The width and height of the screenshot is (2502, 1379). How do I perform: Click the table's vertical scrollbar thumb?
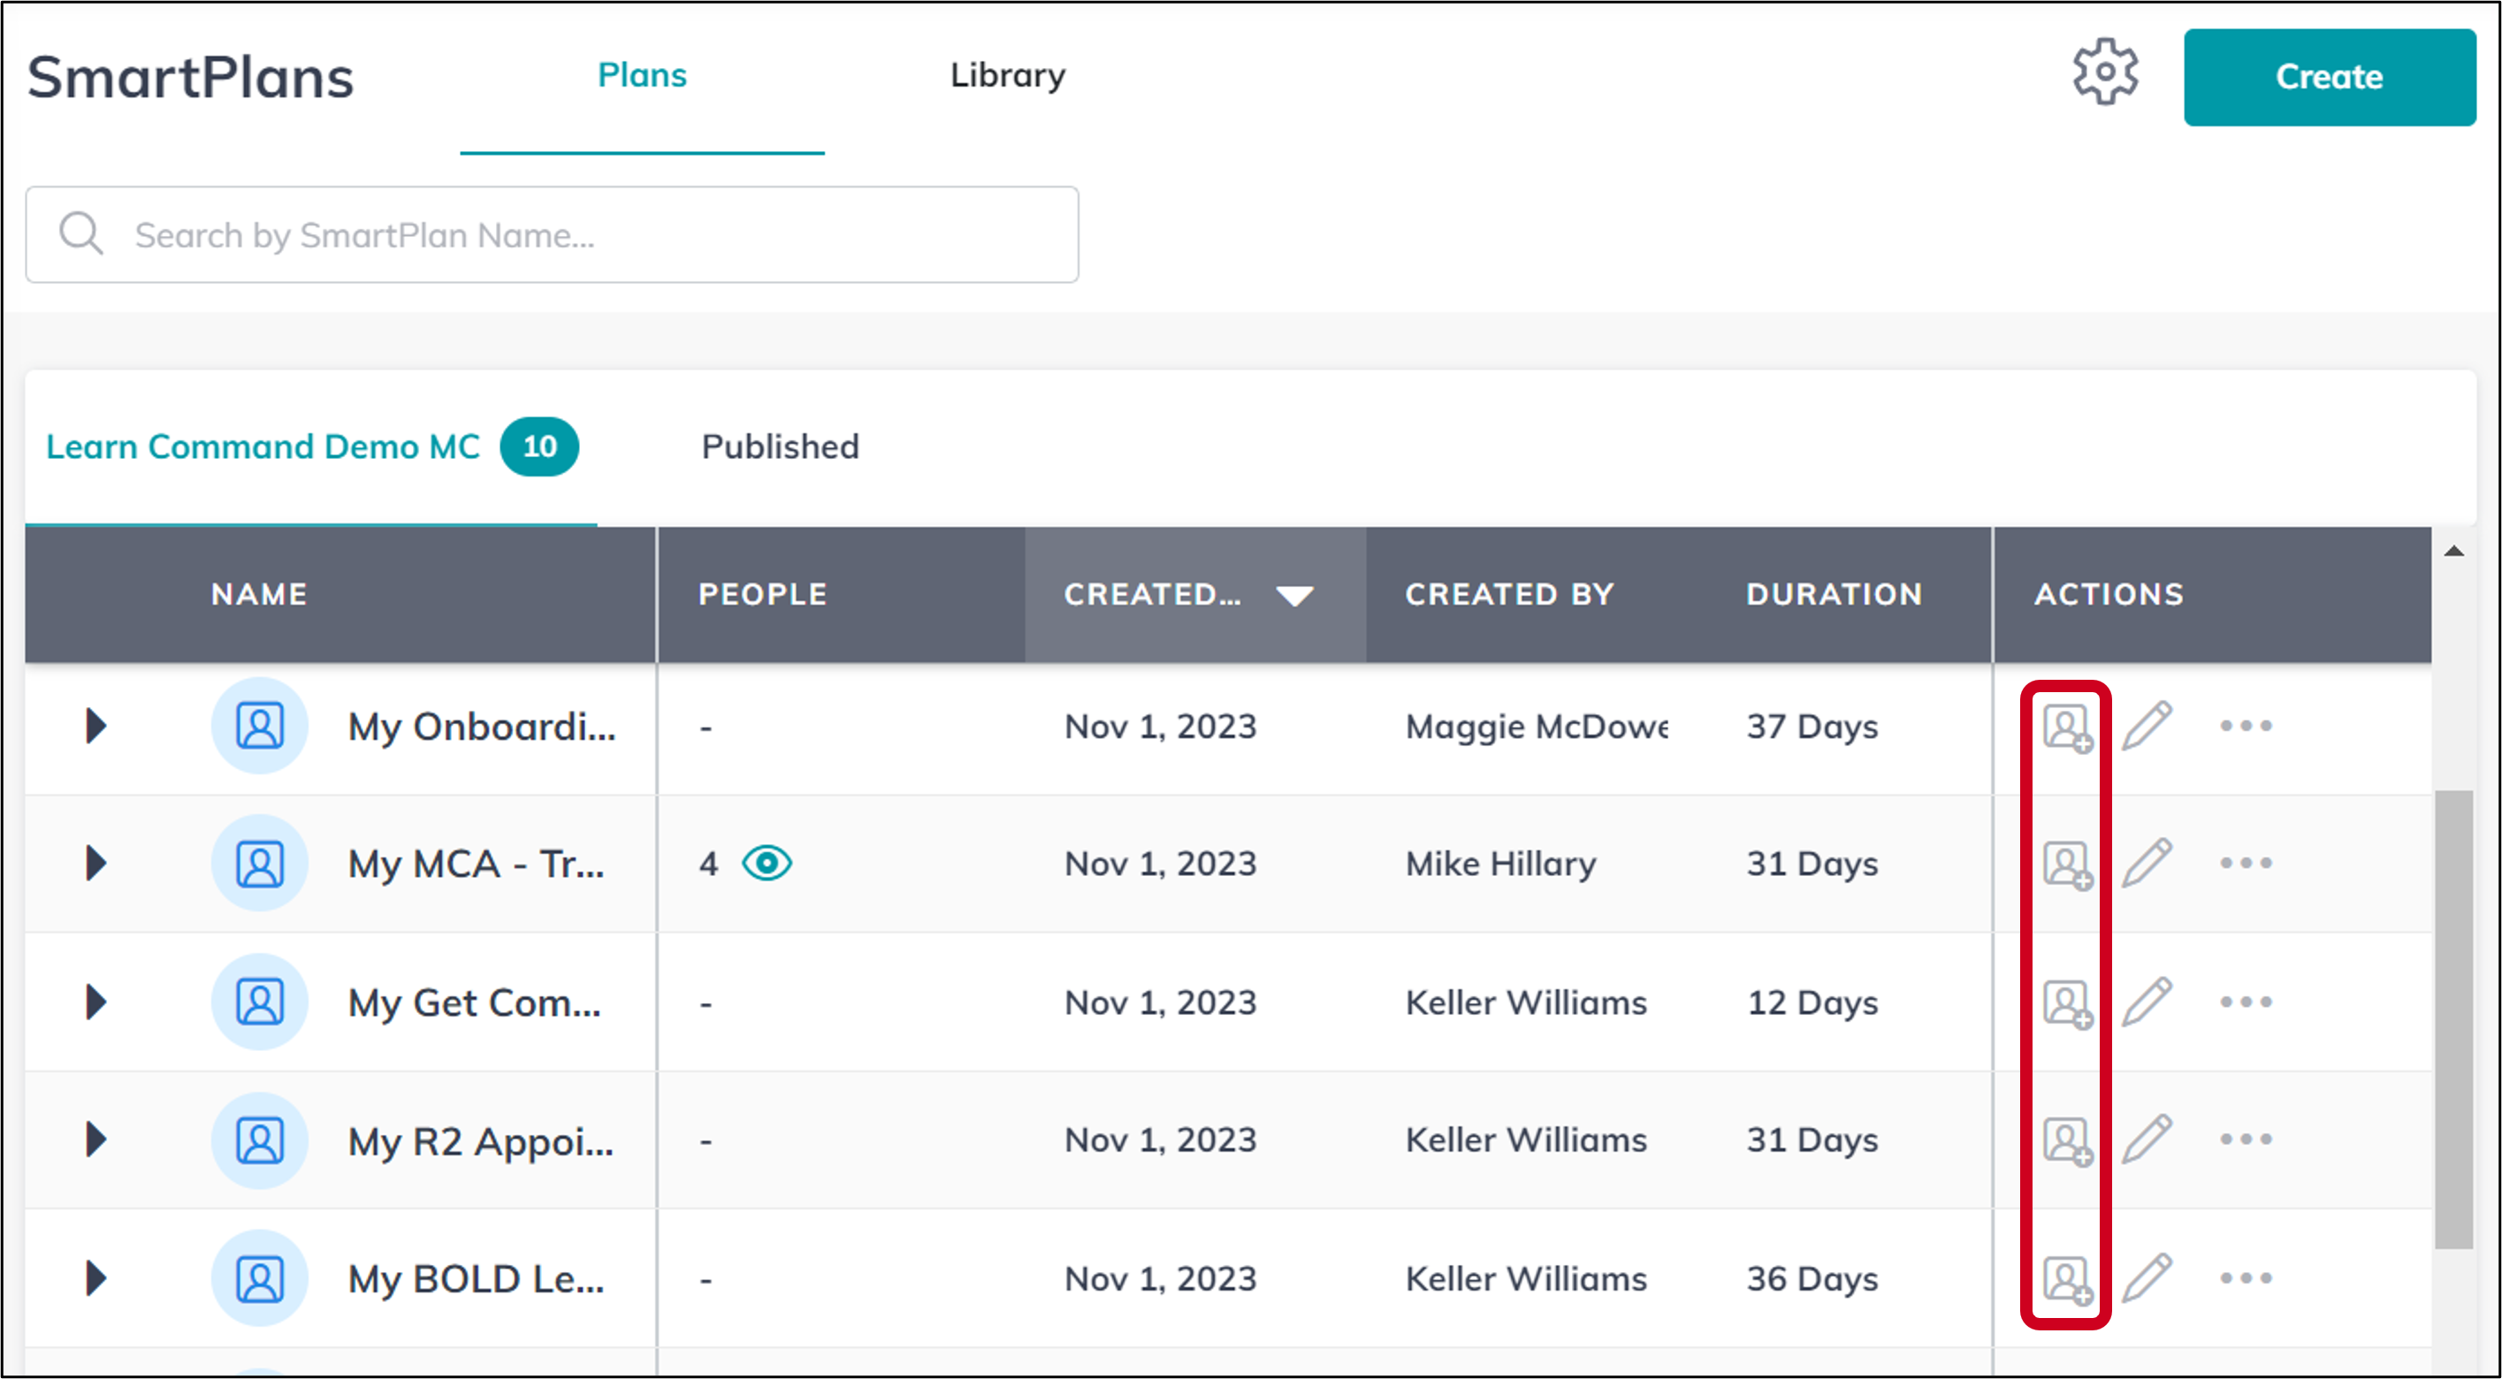point(2453,1020)
